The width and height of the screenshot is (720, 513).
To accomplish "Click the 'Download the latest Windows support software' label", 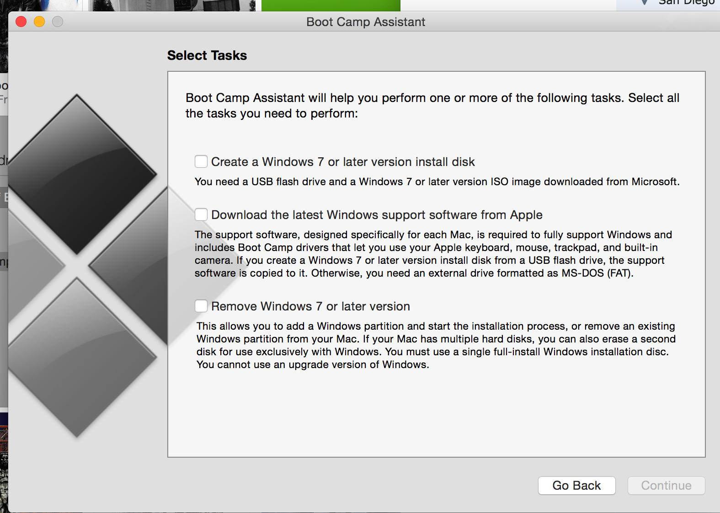I will [x=377, y=215].
